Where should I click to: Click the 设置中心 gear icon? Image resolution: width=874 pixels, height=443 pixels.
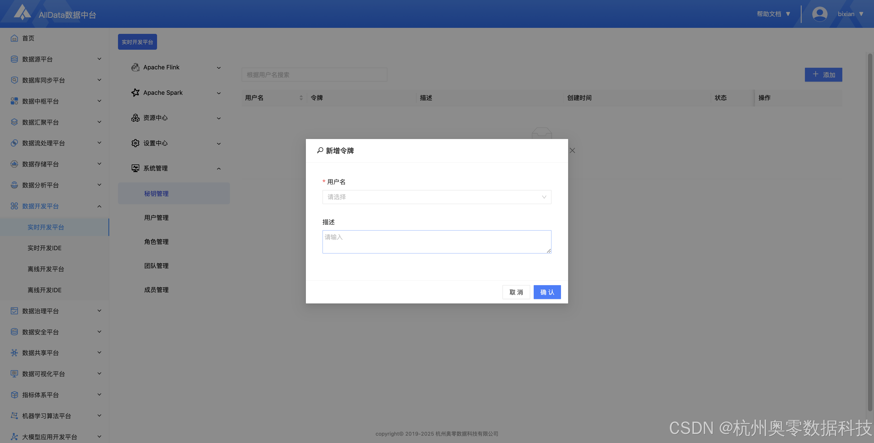pos(135,143)
